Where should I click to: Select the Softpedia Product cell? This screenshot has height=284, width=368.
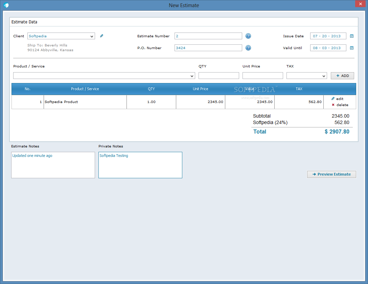tap(85, 102)
